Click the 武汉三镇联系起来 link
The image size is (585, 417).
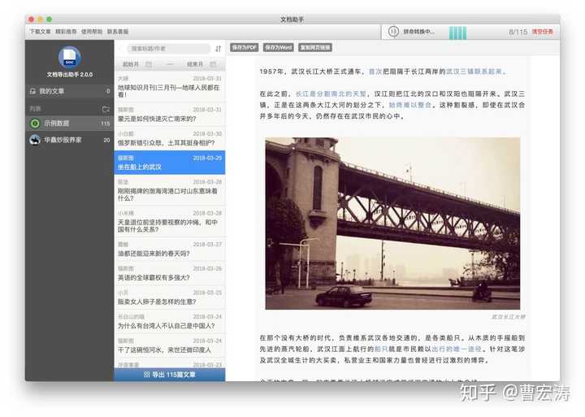click(x=474, y=72)
